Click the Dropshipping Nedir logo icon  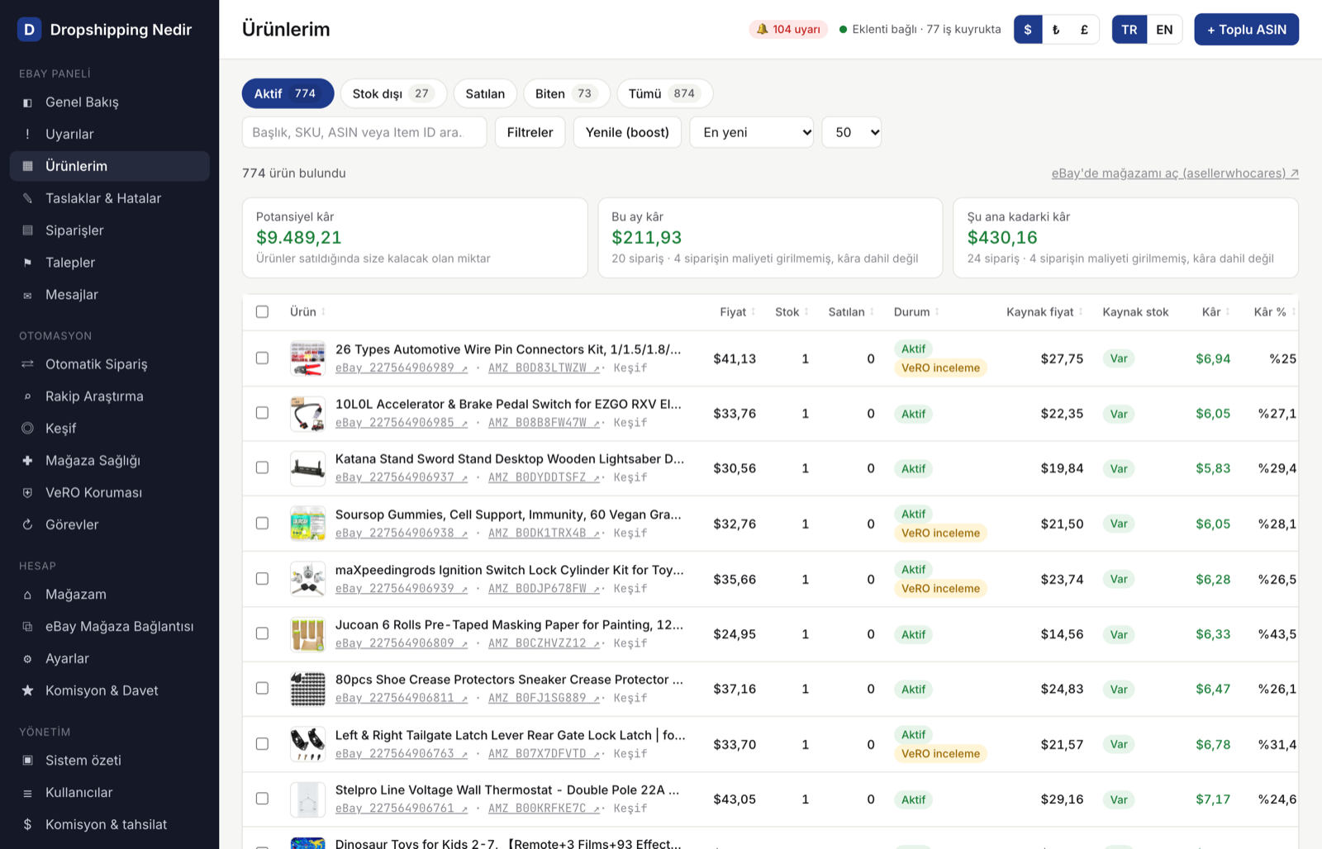point(29,30)
